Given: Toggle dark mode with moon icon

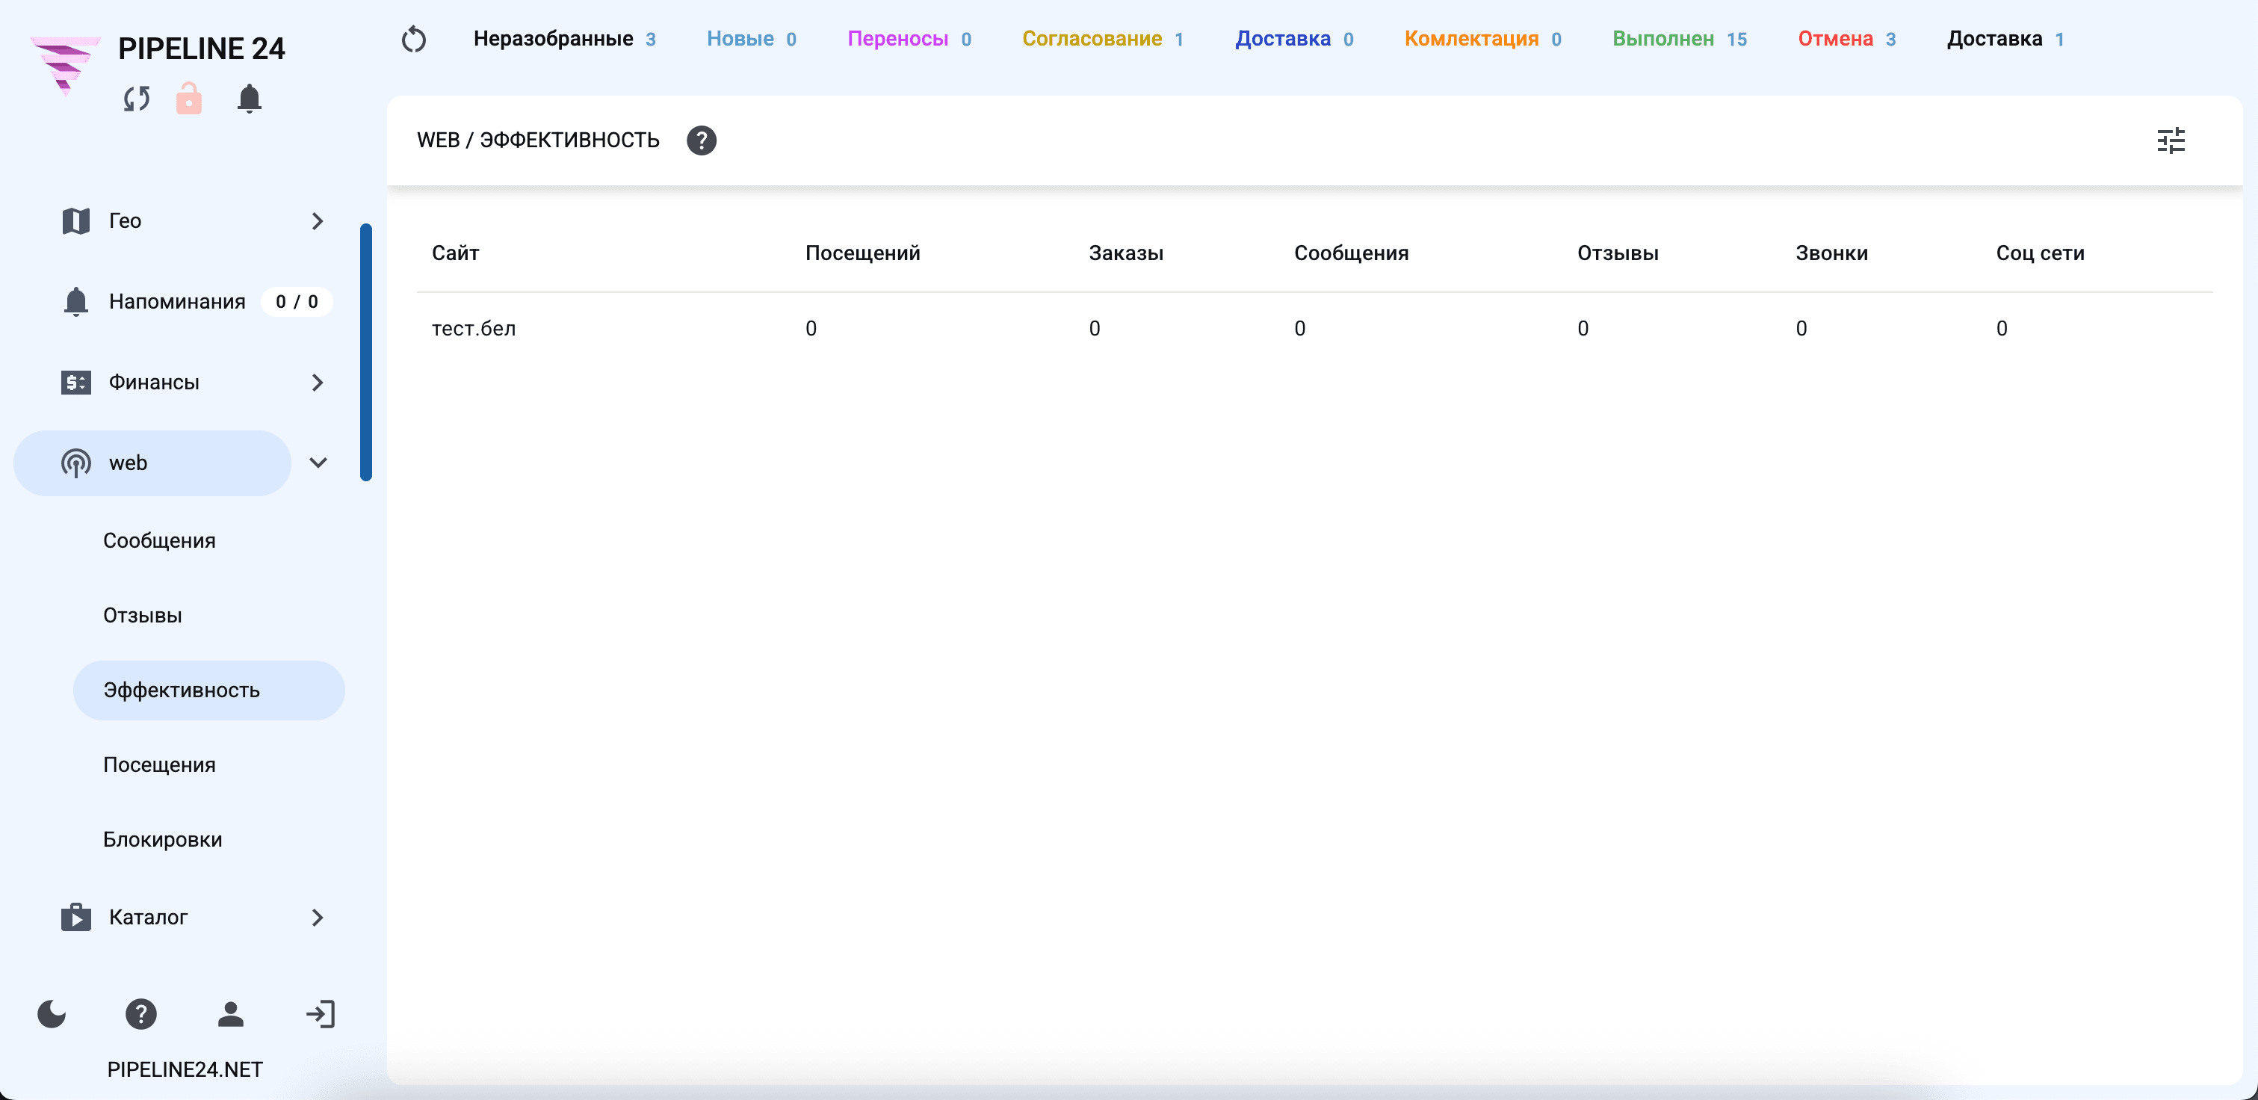Looking at the screenshot, I should pyautogui.click(x=52, y=1014).
